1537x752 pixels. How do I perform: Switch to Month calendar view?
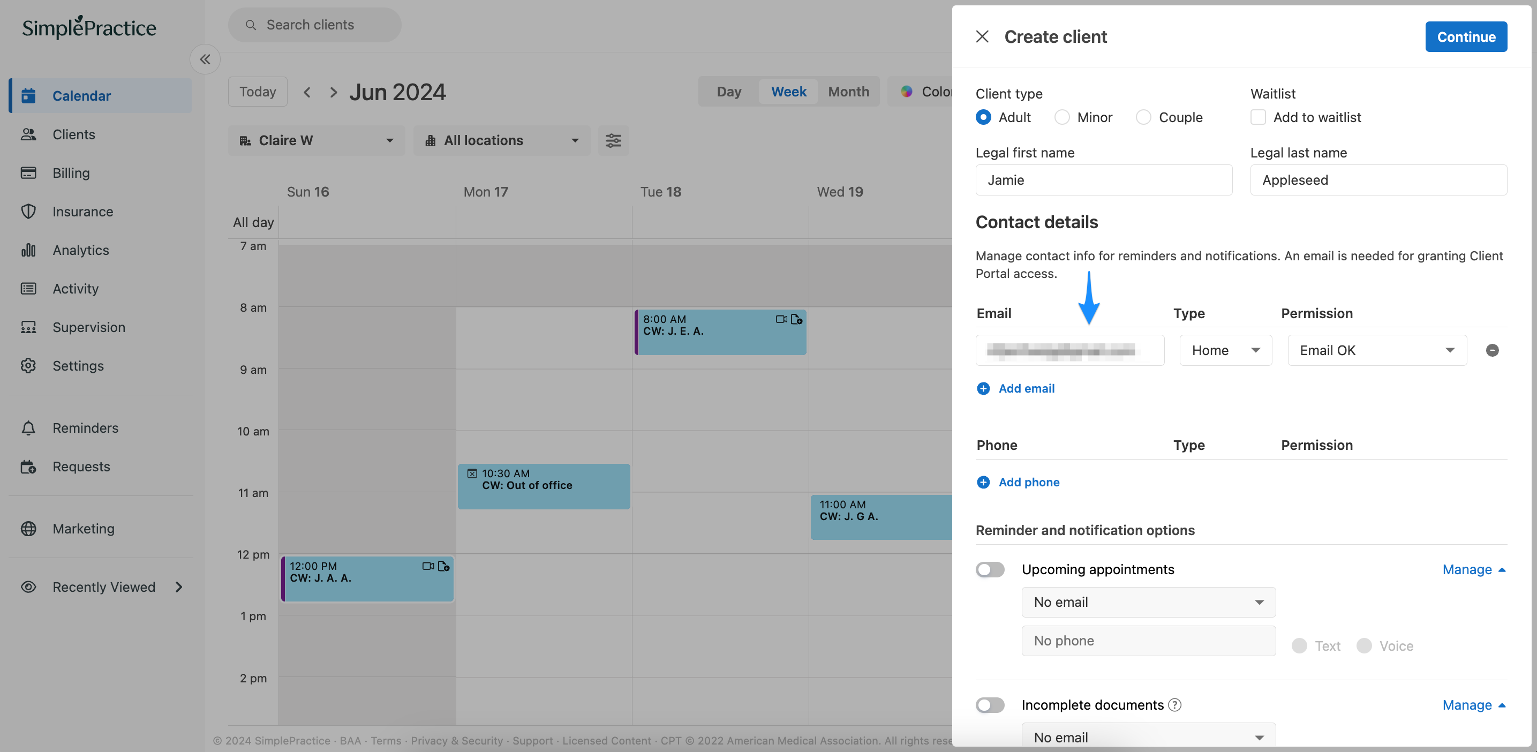pos(848,92)
